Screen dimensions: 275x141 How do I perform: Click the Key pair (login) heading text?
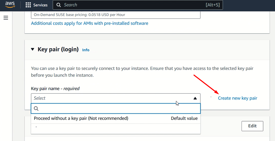pos(58,50)
